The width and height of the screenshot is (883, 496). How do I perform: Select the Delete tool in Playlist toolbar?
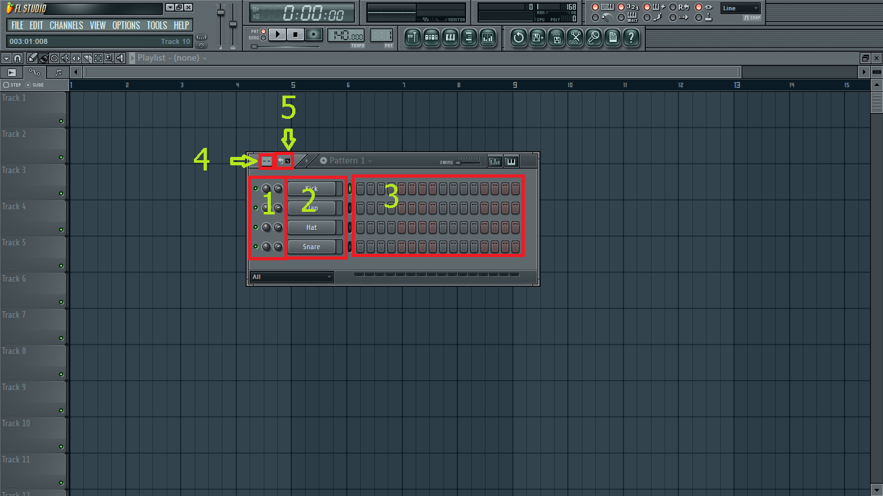click(x=54, y=58)
